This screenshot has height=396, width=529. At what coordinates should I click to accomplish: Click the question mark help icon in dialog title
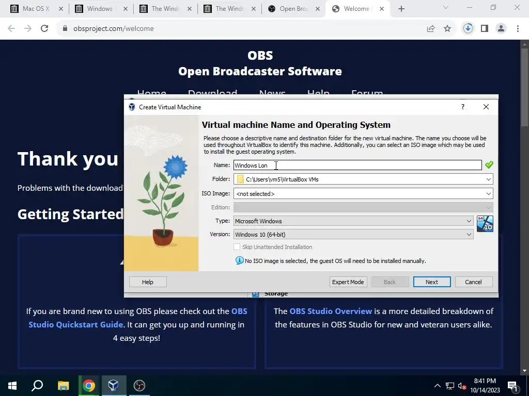click(x=463, y=107)
